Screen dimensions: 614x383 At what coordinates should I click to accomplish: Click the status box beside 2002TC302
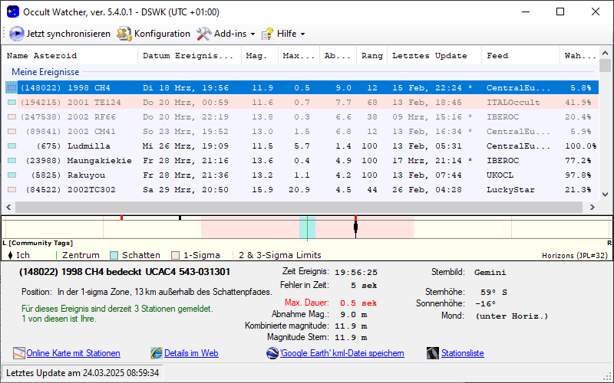click(12, 189)
